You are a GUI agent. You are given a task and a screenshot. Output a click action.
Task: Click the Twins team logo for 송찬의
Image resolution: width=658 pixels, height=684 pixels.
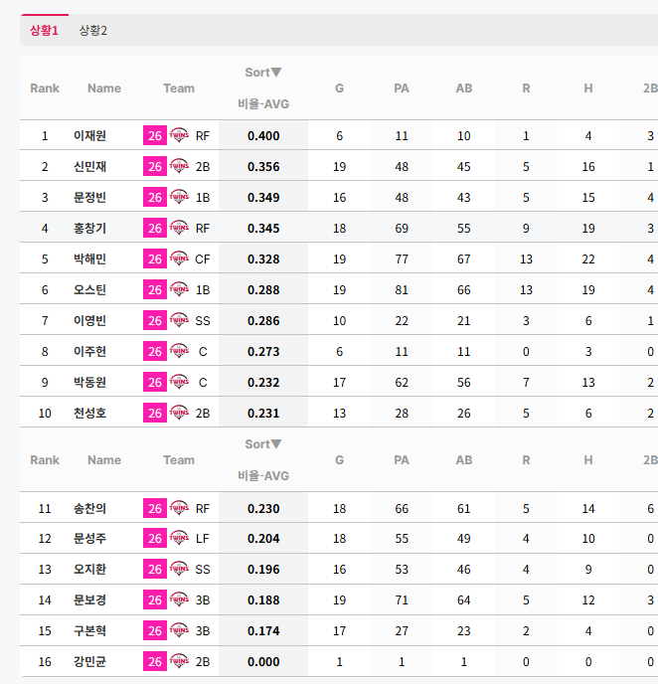[x=179, y=508]
